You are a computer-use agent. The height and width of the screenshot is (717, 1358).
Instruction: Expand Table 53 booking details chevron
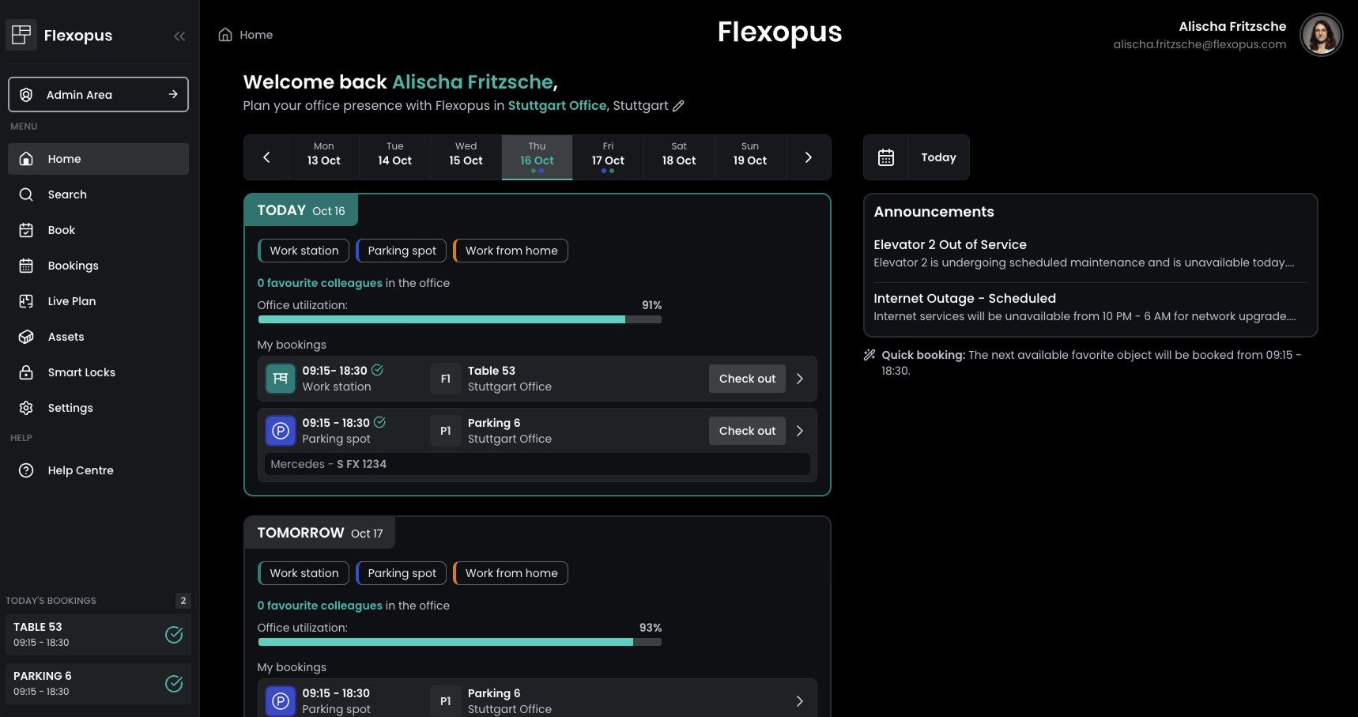pyautogui.click(x=800, y=379)
